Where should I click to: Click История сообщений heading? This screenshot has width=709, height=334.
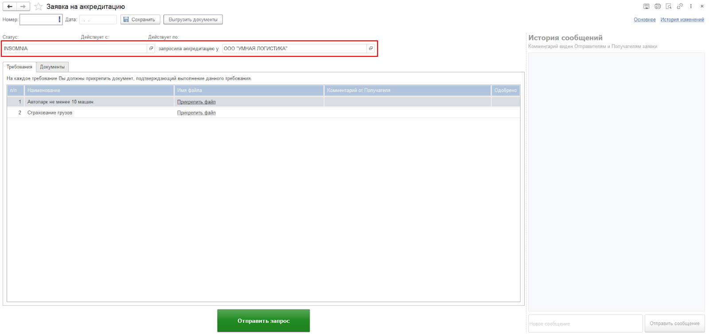pyautogui.click(x=565, y=38)
